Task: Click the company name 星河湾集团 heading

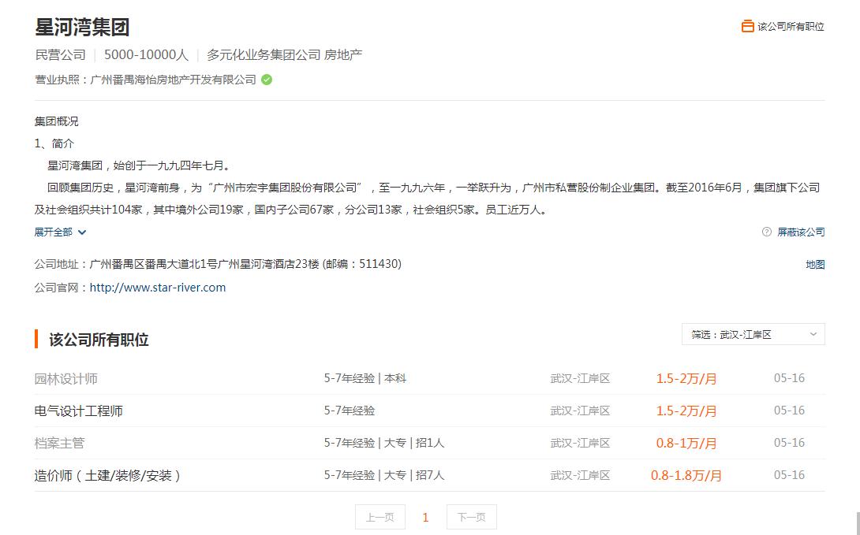Action: coord(83,27)
